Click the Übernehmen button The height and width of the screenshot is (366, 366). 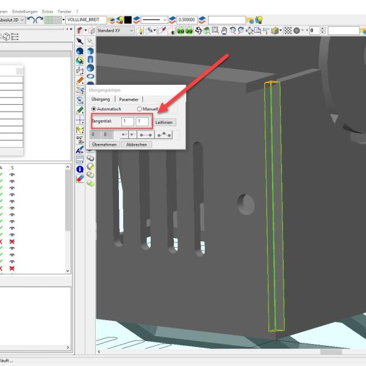pyautogui.click(x=103, y=145)
